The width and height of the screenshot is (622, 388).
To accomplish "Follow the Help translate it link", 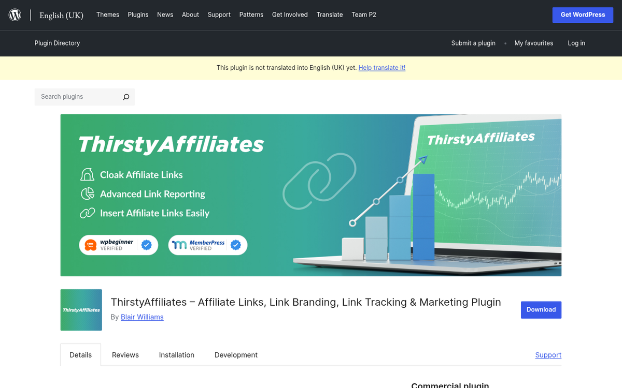I will [x=382, y=68].
